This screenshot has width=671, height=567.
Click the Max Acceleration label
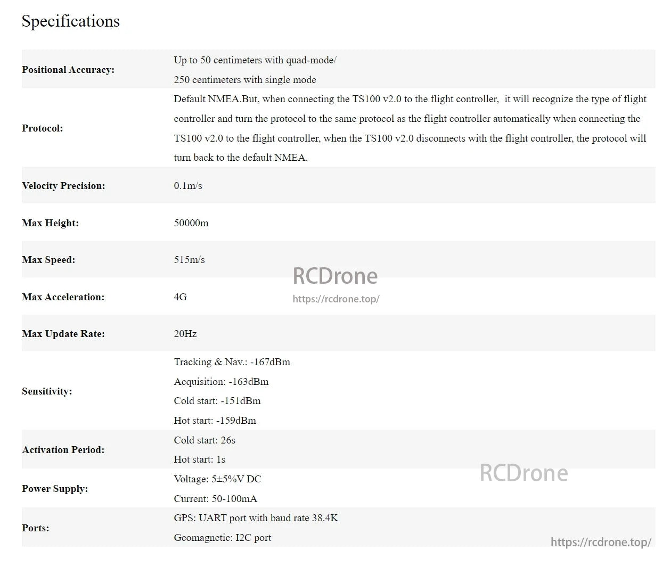click(63, 297)
